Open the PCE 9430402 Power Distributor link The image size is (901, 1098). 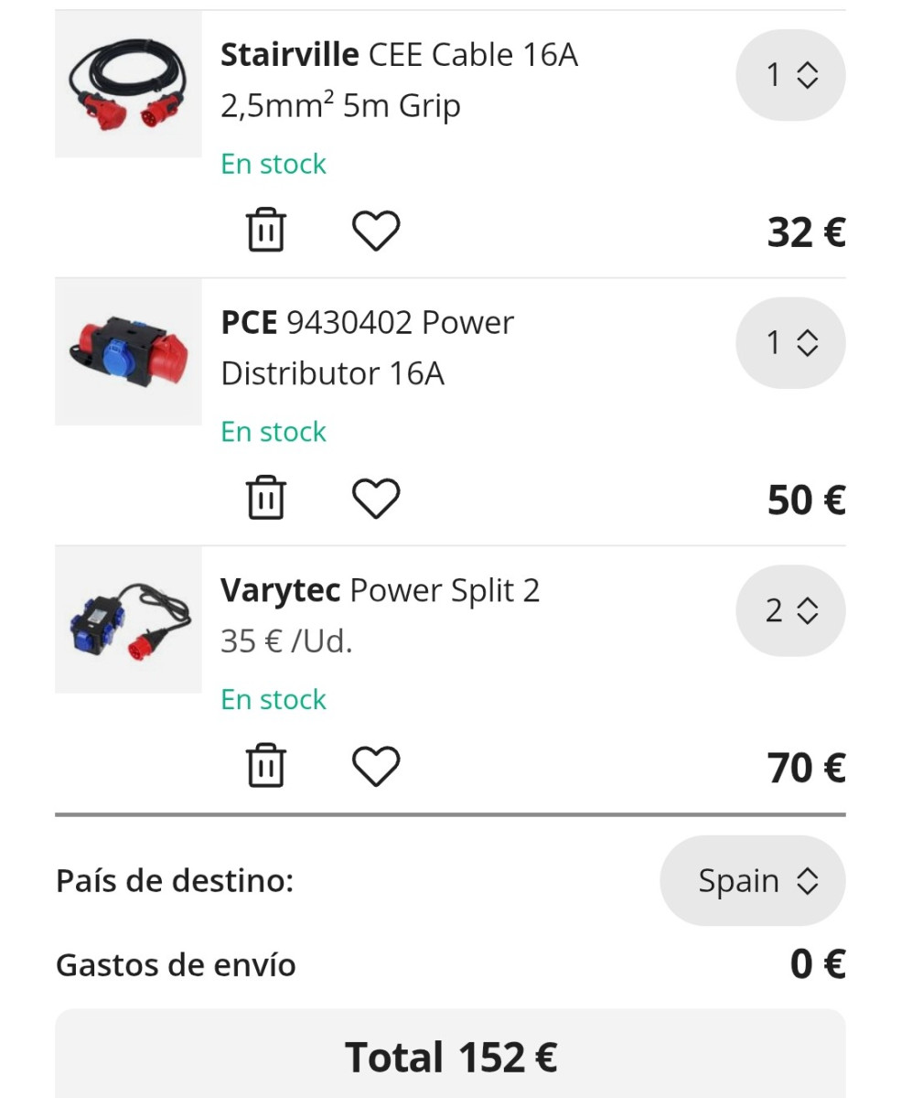point(367,348)
